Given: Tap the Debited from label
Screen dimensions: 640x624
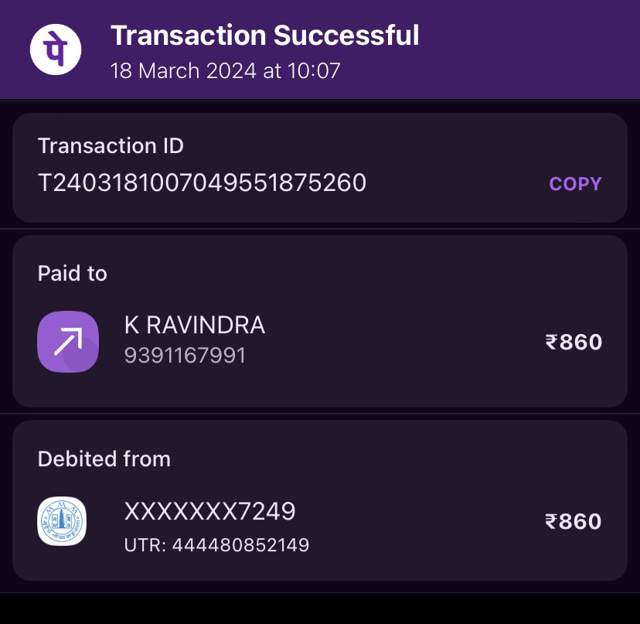Looking at the screenshot, I should pyautogui.click(x=104, y=459).
